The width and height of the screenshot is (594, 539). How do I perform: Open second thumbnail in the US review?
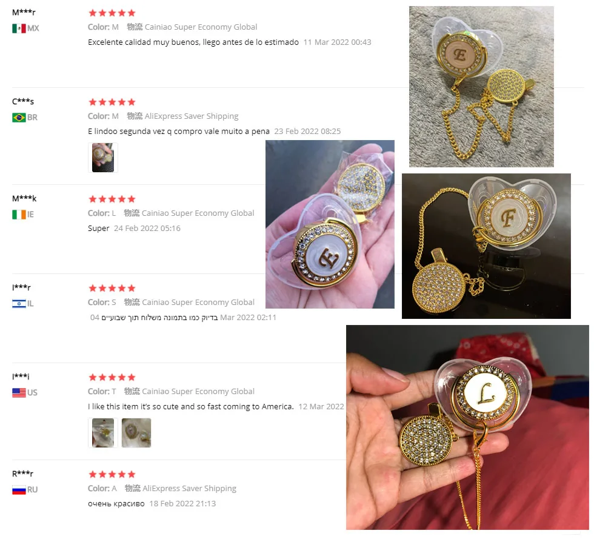[136, 433]
